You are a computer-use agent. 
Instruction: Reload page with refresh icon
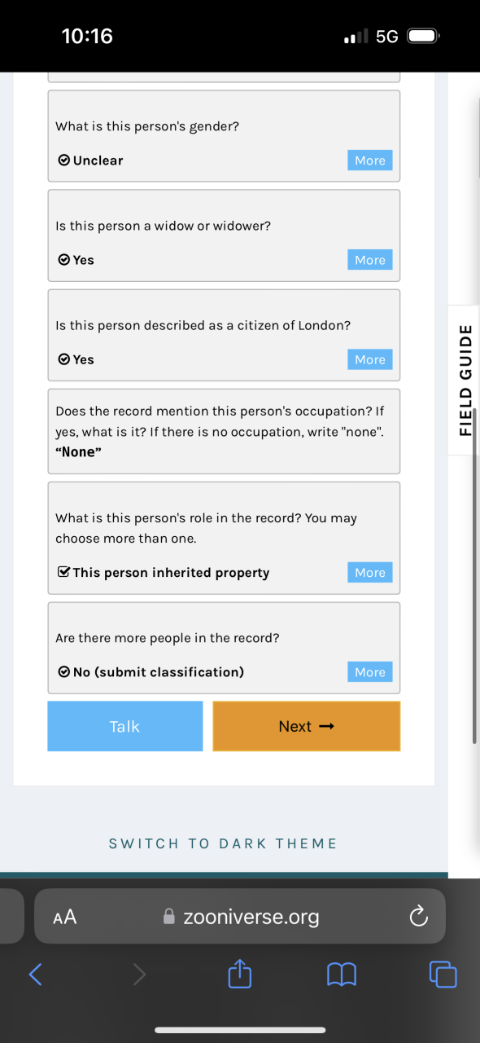click(418, 918)
